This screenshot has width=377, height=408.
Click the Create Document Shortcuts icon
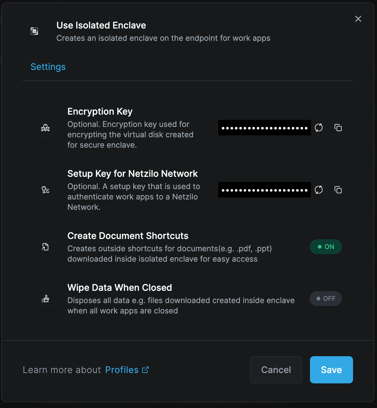[x=45, y=247]
